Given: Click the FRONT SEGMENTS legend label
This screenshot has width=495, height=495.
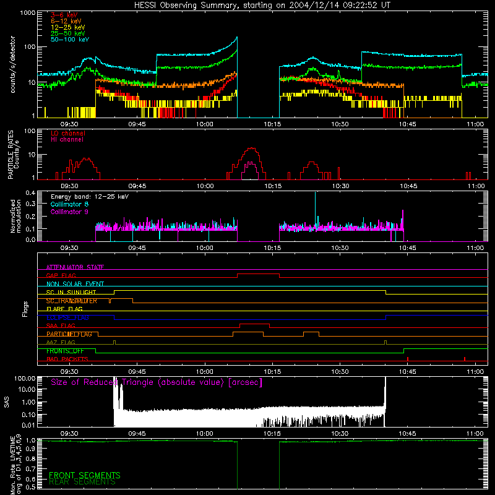Looking at the screenshot, I should (85, 475).
